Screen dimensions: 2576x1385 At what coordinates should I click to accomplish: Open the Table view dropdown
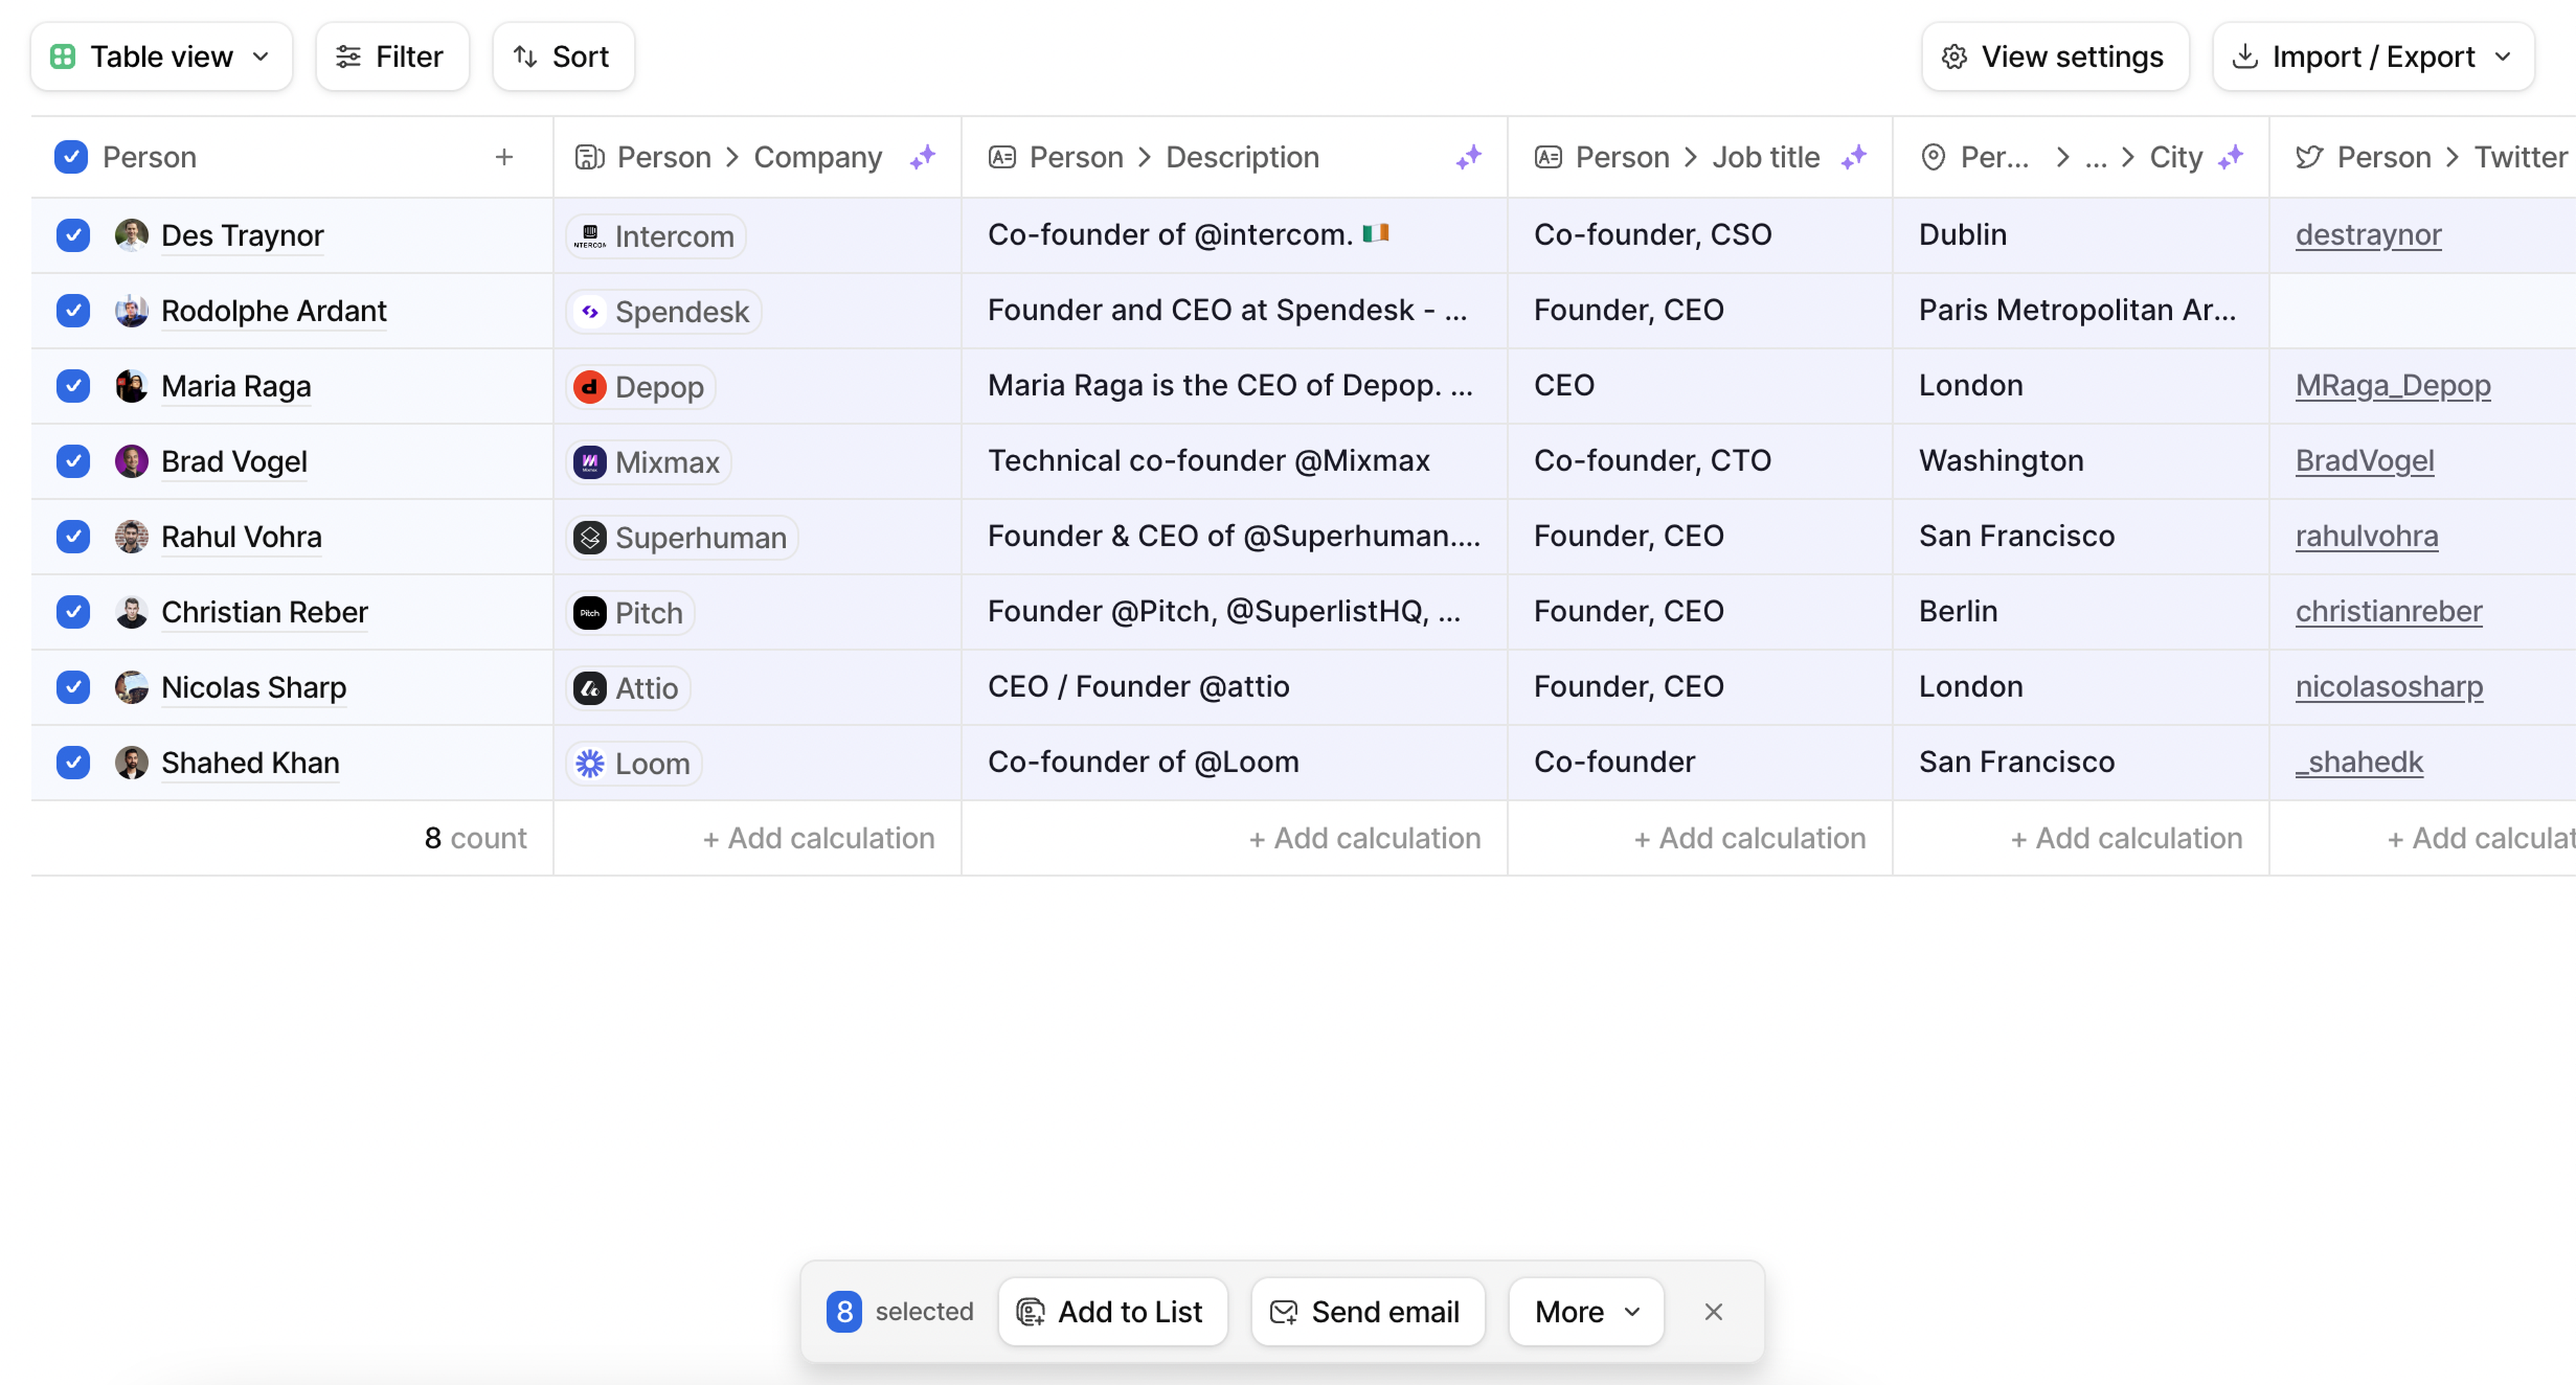pos(161,57)
